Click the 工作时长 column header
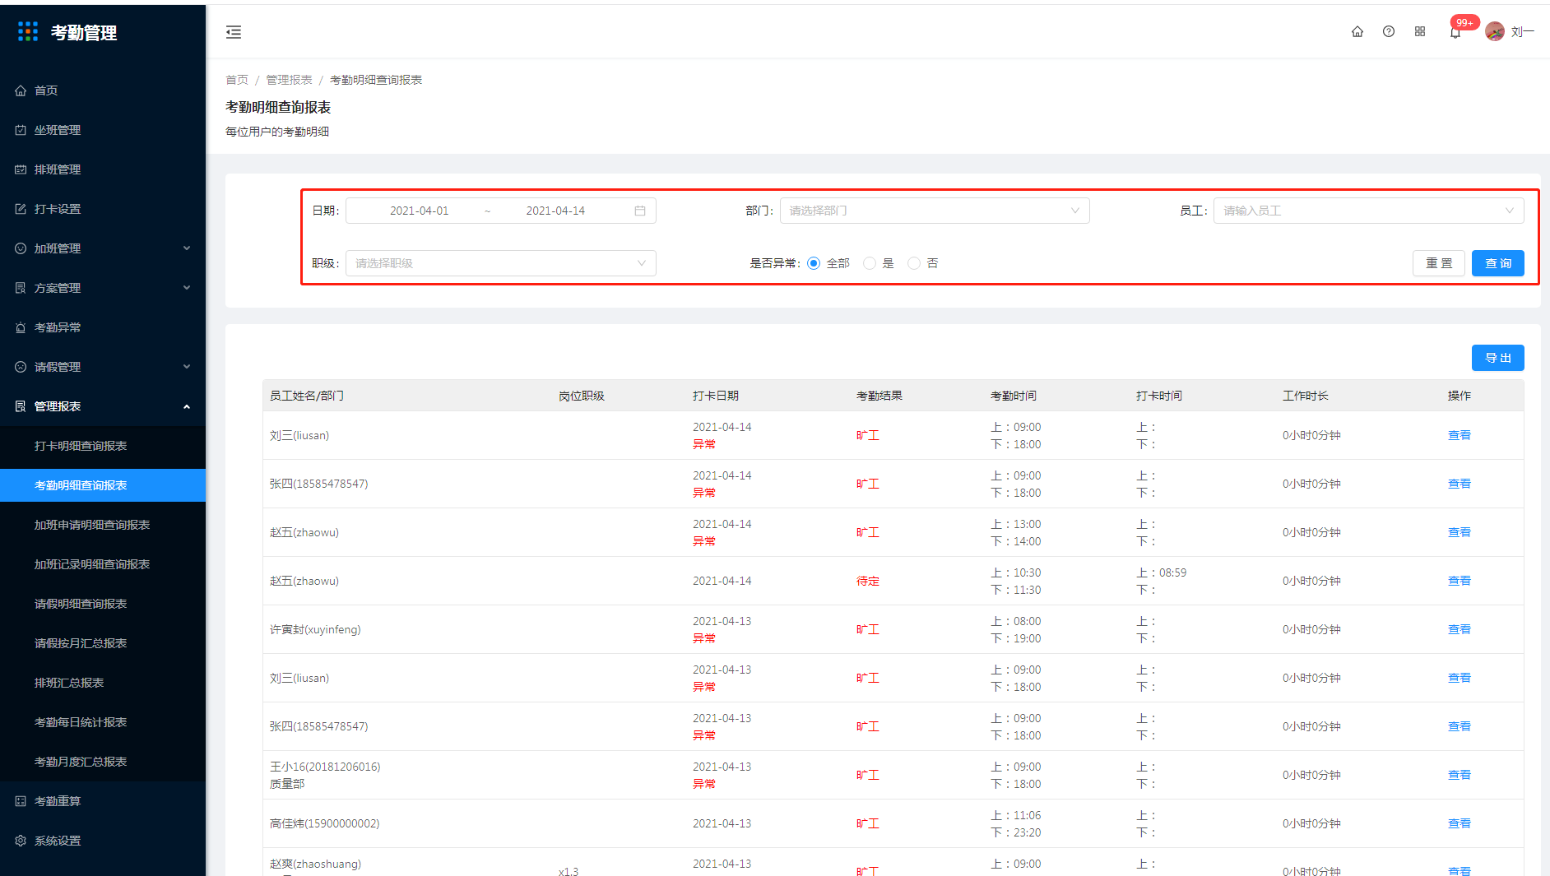 click(1306, 396)
